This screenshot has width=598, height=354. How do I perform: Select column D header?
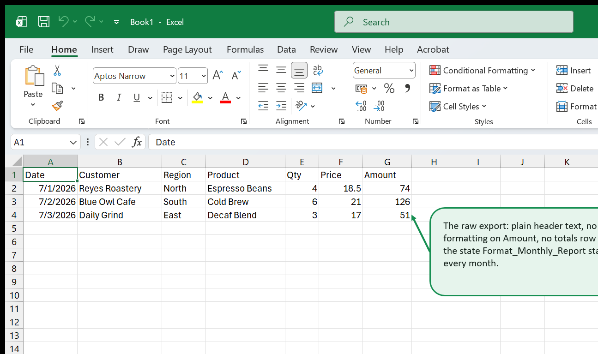pos(246,162)
